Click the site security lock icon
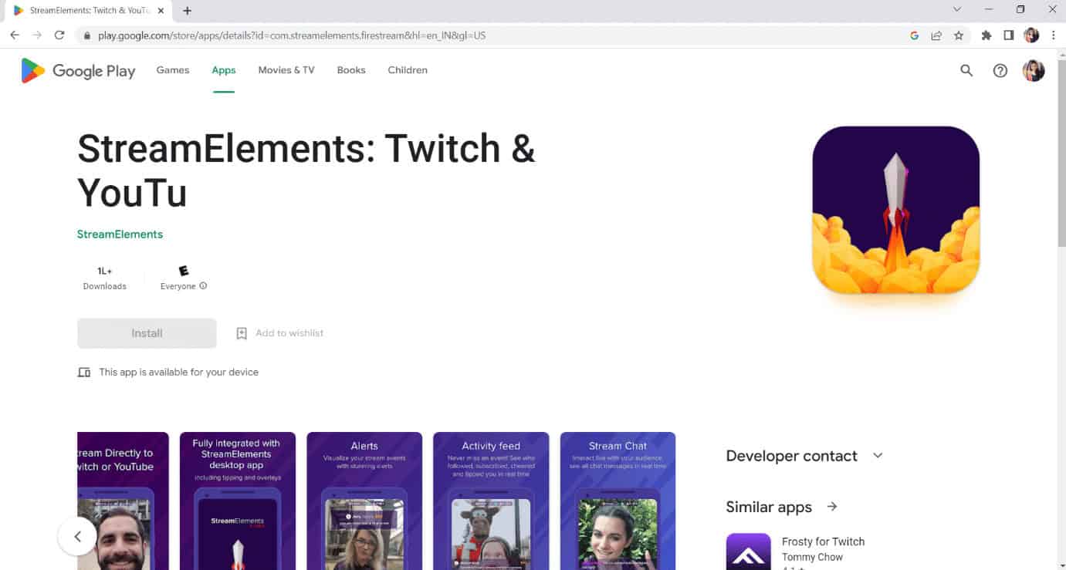Image resolution: width=1066 pixels, height=570 pixels. pos(88,35)
